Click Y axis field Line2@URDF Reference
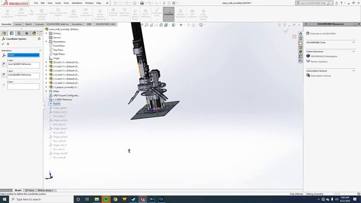Screen dimensions: 361x203 tap(24, 76)
